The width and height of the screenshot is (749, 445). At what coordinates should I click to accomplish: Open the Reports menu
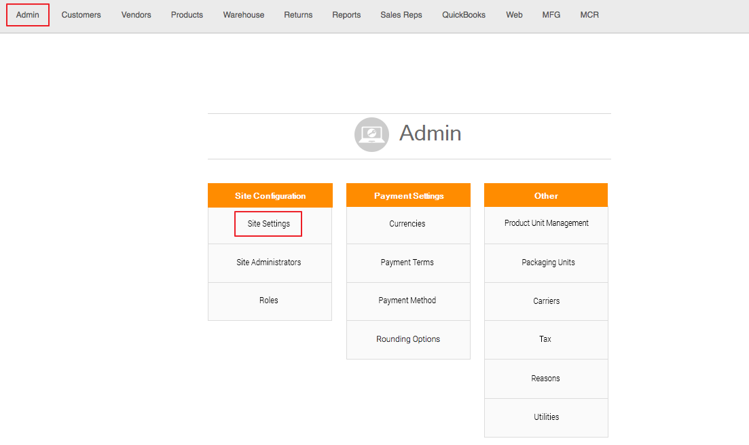pos(346,15)
